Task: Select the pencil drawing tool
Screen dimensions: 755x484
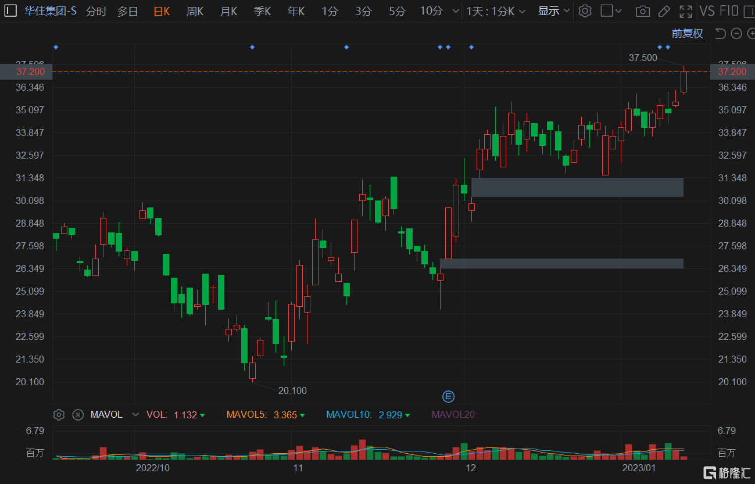Action: [664, 11]
